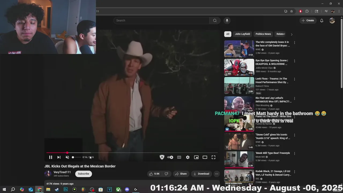Open the VeryTired111 channel name link
Image resolution: width=343 pixels, height=193 pixels.
pyautogui.click(x=62, y=172)
